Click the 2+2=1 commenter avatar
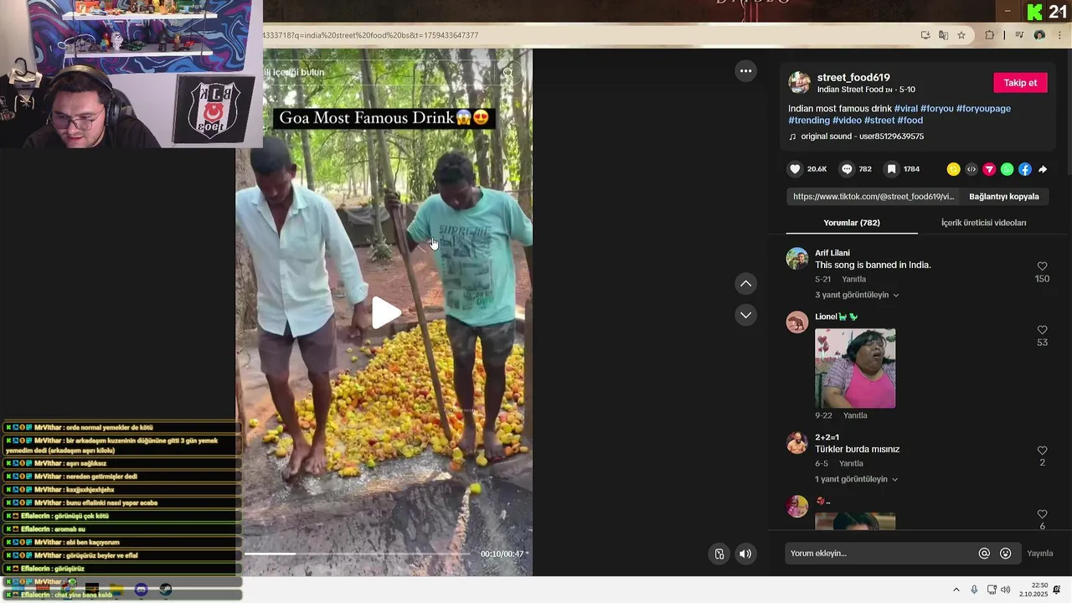 [x=797, y=443]
